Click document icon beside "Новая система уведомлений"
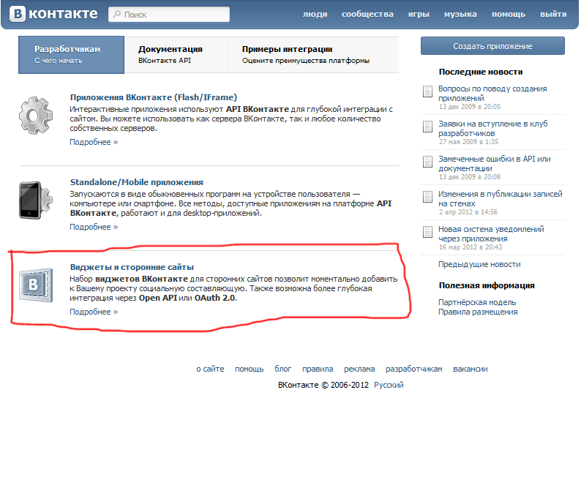The image size is (581, 477). pos(427,232)
